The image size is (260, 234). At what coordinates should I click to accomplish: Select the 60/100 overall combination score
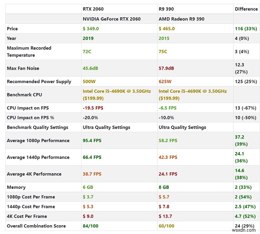[x=166, y=226]
